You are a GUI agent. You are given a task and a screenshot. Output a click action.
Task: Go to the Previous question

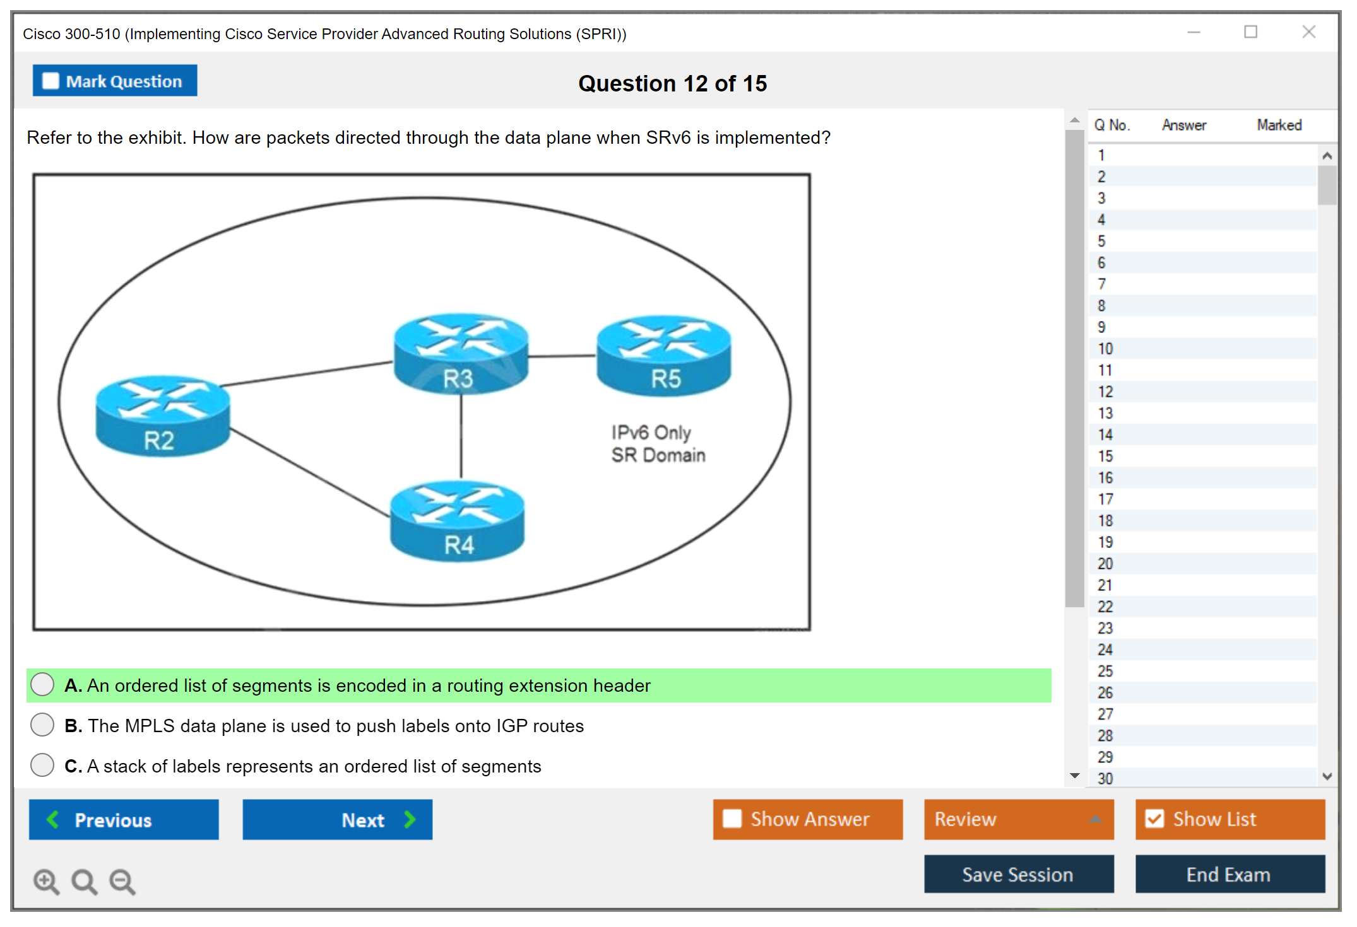pyautogui.click(x=124, y=819)
